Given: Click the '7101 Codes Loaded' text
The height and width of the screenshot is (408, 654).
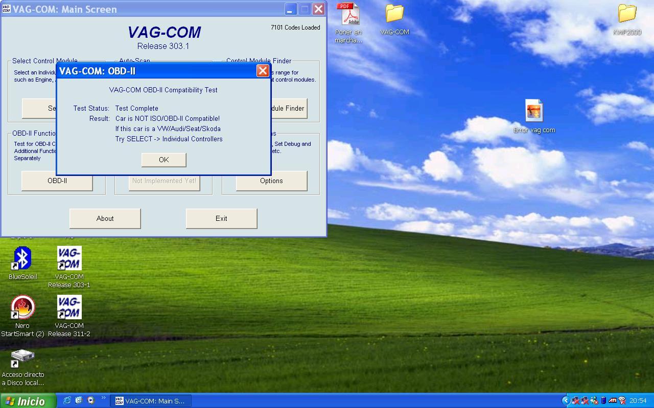Looking at the screenshot, I should (295, 28).
